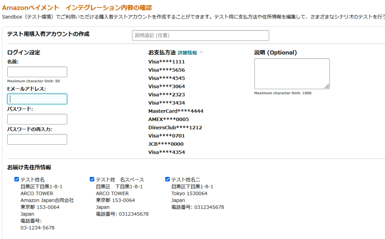
Task: Click the Visa****3064 payment entry
Action: click(167, 86)
